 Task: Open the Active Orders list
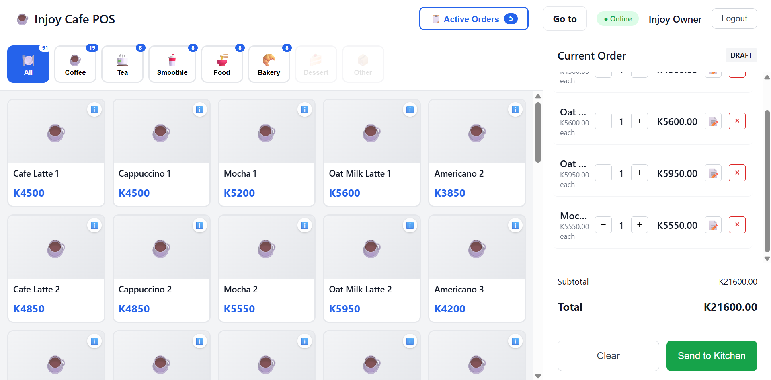click(474, 18)
